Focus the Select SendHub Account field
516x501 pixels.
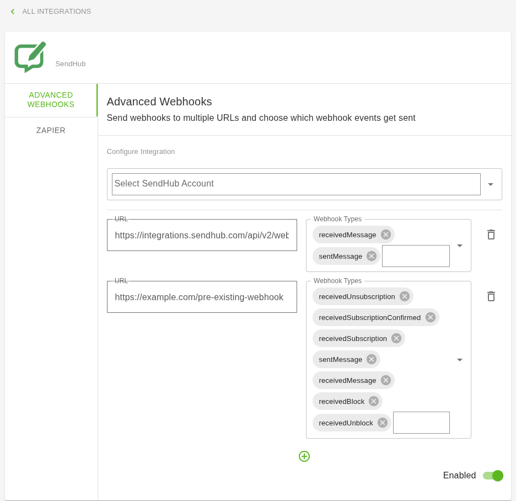[296, 184]
